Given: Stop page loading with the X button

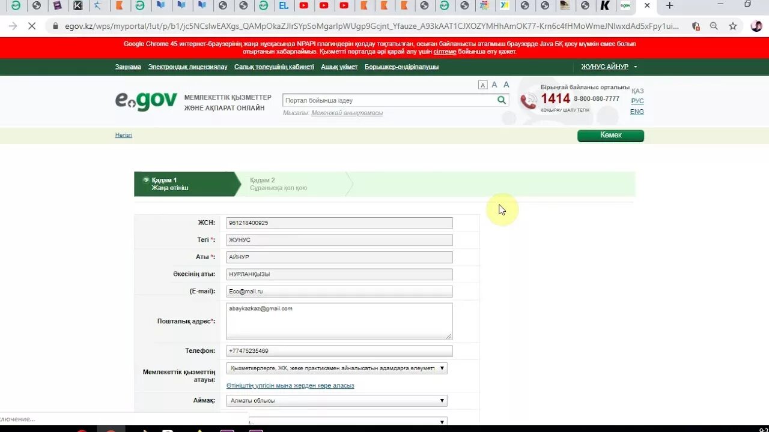Looking at the screenshot, I should point(32,26).
